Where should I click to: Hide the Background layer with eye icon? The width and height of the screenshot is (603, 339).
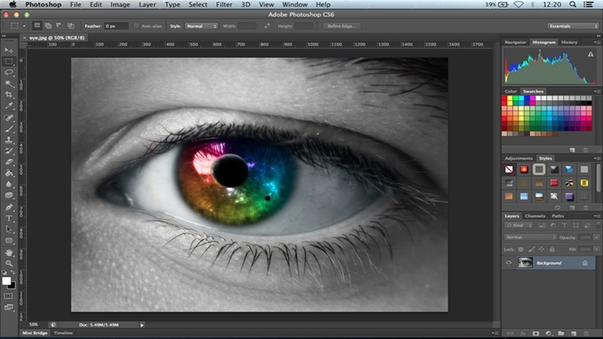tap(509, 263)
